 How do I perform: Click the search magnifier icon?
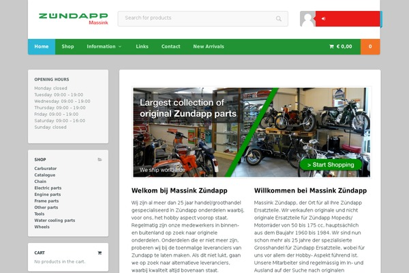(279, 18)
